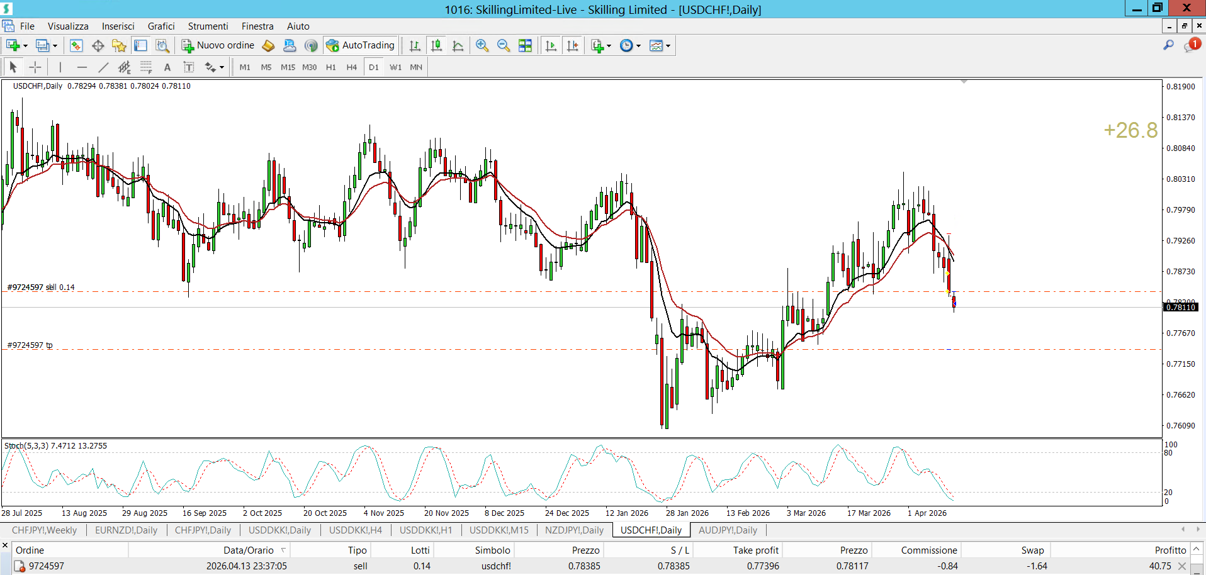1206x575 pixels.
Task: Select the trendline drawing tool
Action: [x=103, y=67]
